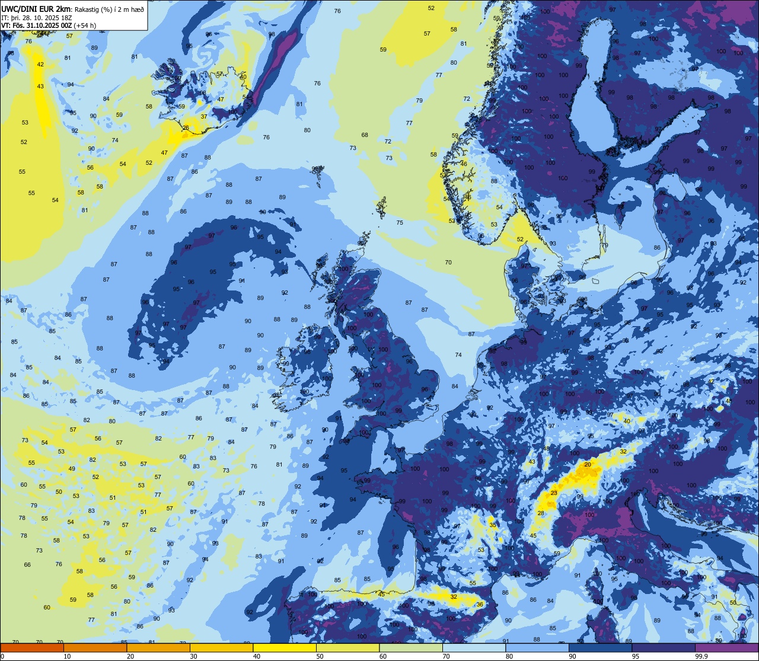This screenshot has height=661, width=759.
Task: Click the '26' humidity value on Iceland's south coast
Action: 186,127
